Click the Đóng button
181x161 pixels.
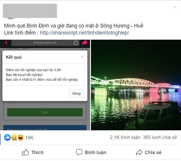[76, 94]
